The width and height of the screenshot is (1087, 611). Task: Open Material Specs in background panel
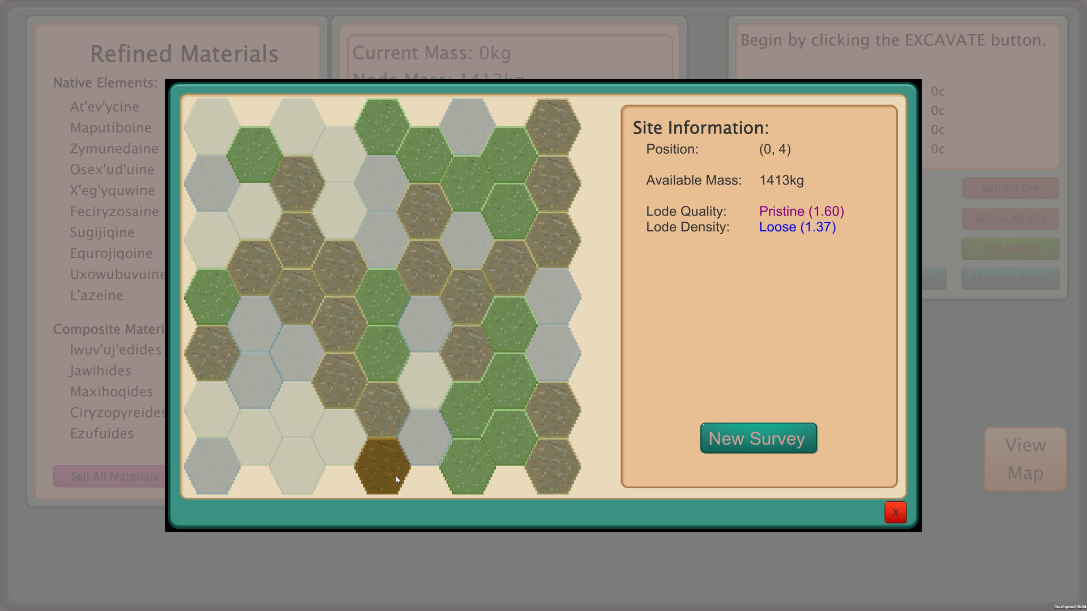tap(1010, 279)
